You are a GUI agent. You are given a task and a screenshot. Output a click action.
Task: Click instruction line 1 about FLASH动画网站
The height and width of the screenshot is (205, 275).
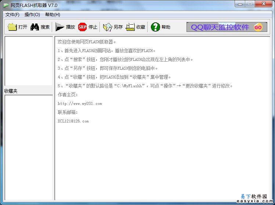click(x=106, y=51)
